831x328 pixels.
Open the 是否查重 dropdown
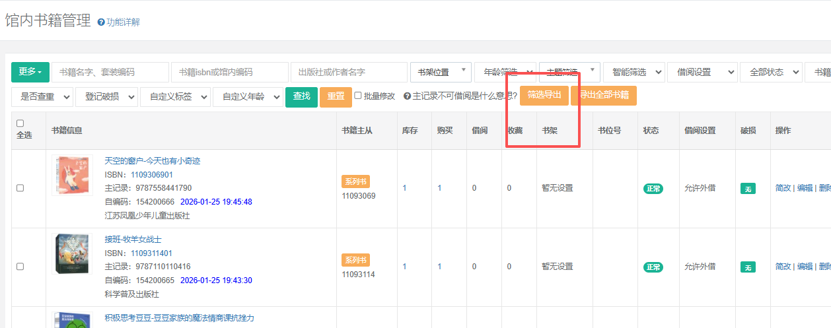tap(42, 96)
